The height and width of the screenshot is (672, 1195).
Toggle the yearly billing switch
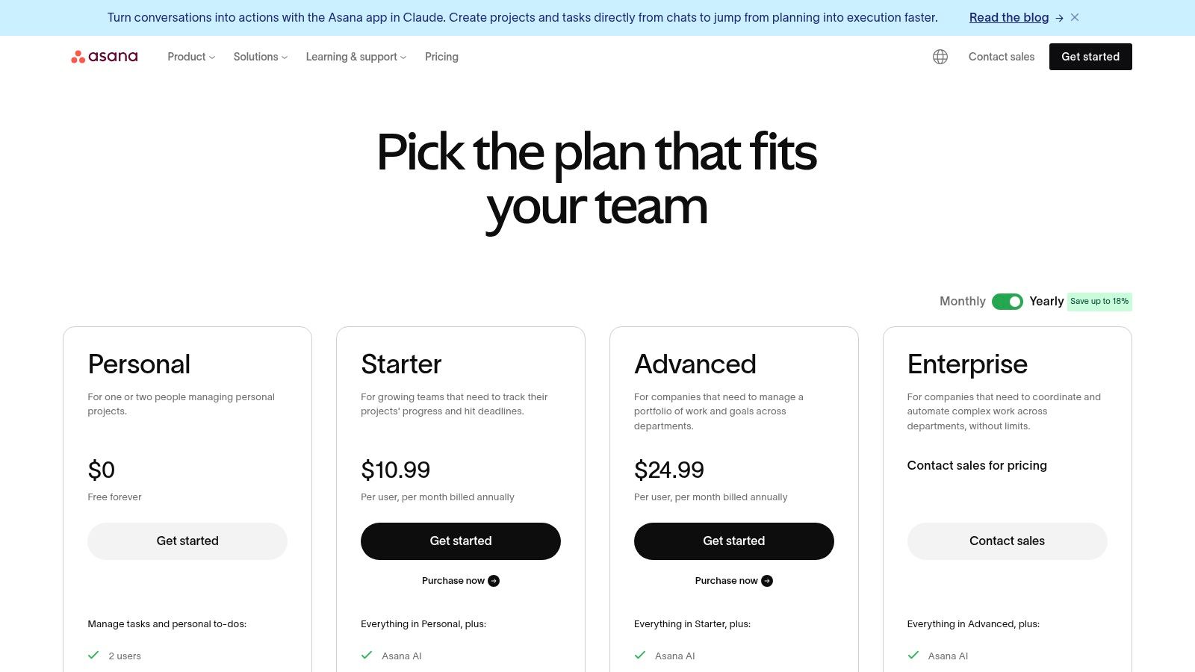tap(1008, 301)
